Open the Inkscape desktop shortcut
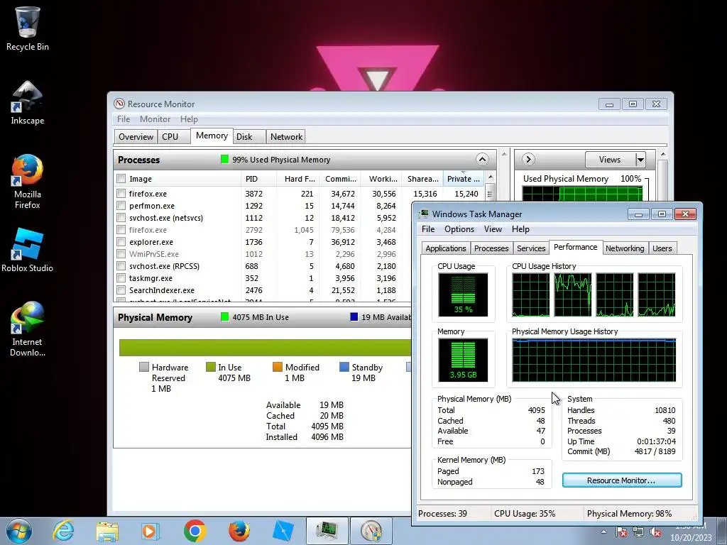The height and width of the screenshot is (545, 727). tap(28, 103)
